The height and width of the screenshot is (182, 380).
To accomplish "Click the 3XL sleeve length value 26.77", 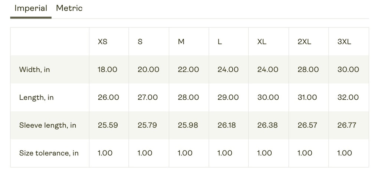I will (347, 125).
